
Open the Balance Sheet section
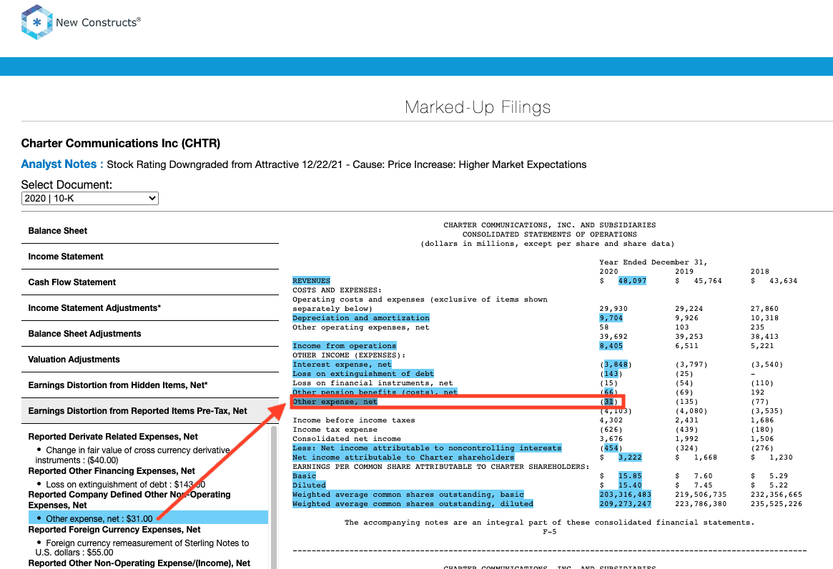[x=150, y=231]
